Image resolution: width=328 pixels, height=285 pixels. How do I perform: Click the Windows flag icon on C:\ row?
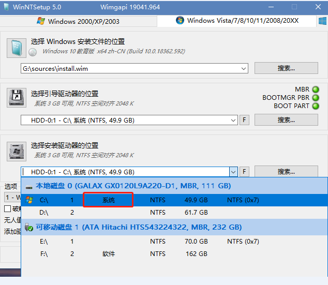pos(29,200)
